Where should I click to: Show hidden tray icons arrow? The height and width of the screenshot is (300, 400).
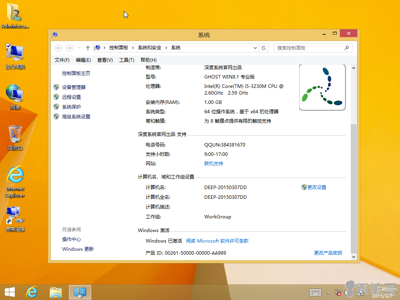[328, 293]
